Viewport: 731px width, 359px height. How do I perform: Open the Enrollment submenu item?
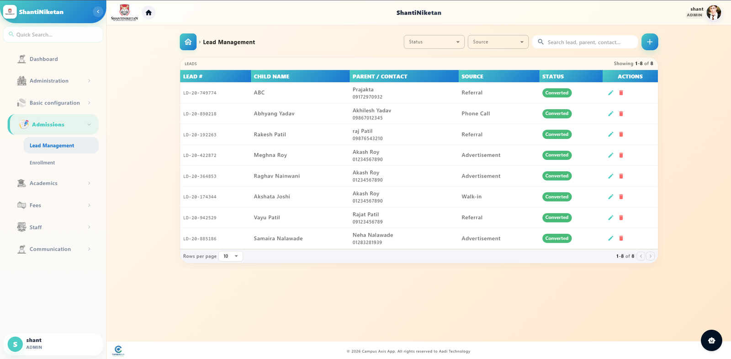(x=61, y=163)
